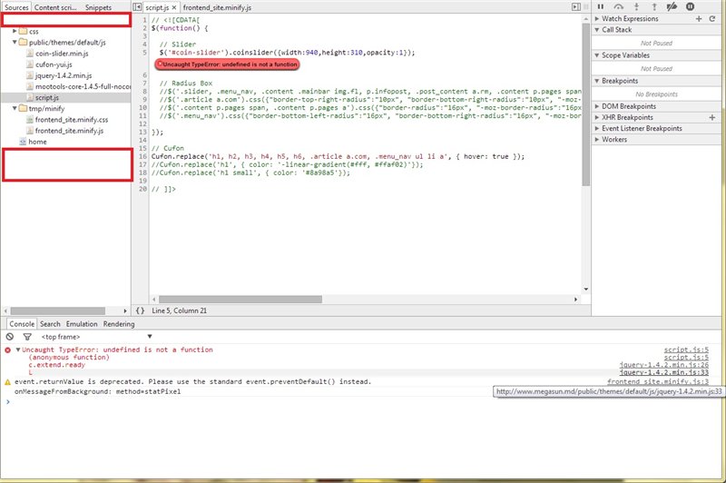
Task: Pause script execution in debugger toolbar
Action: tap(600, 6)
